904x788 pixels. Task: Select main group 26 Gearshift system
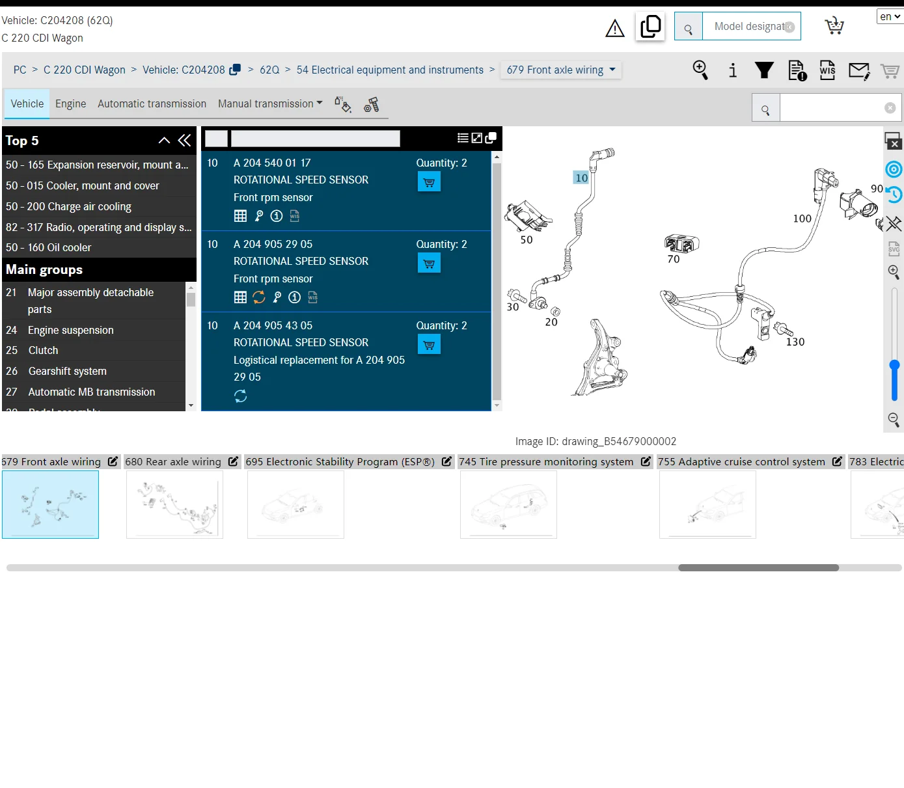click(94, 372)
